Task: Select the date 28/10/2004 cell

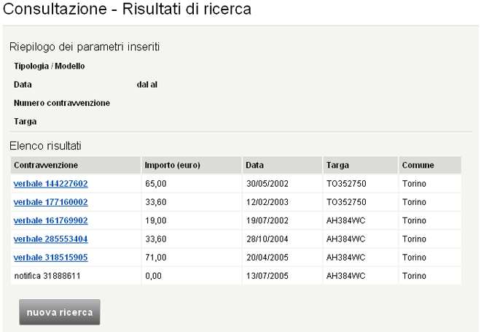Action: pos(264,239)
